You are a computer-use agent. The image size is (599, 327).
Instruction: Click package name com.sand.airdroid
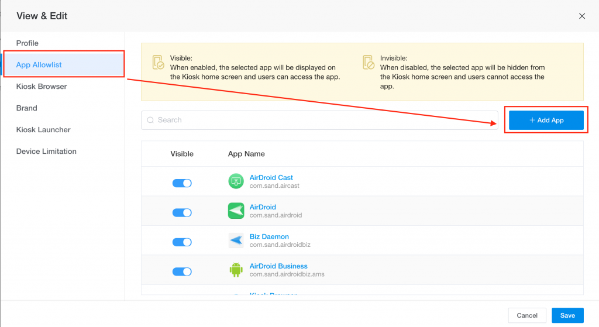click(276, 215)
